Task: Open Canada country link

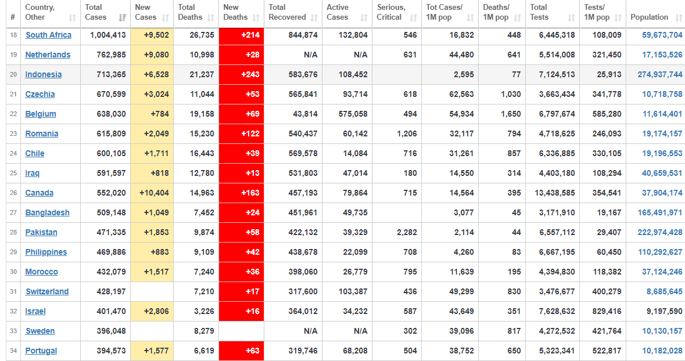Action: [x=40, y=193]
